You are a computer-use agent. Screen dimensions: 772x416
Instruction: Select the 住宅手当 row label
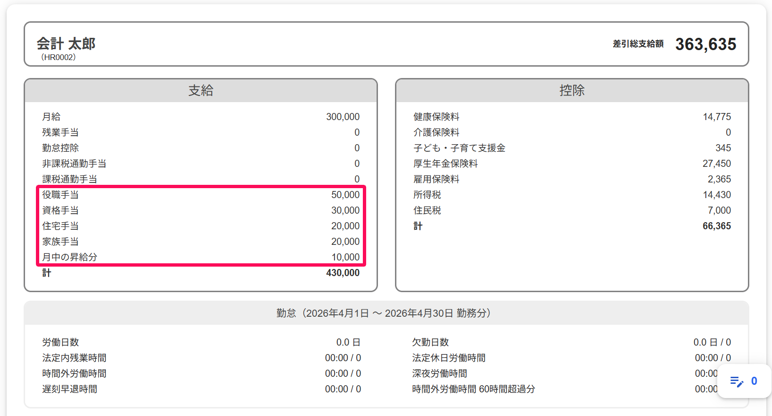(x=60, y=226)
